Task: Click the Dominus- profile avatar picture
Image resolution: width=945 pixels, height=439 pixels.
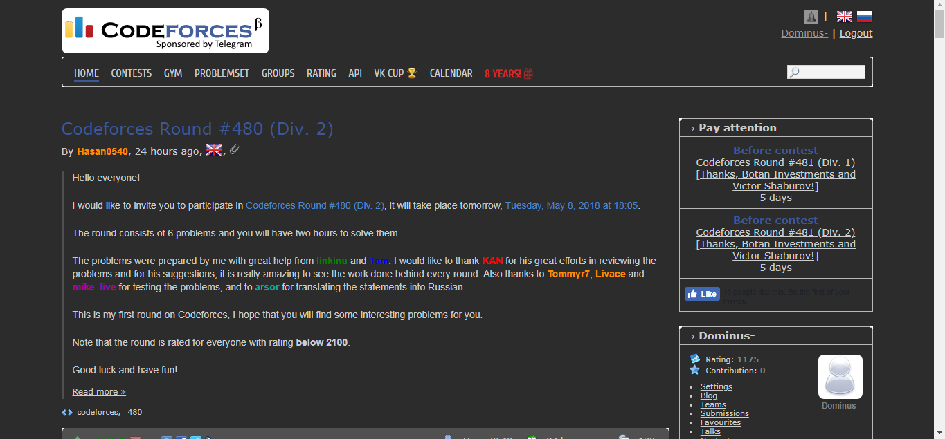Action: (840, 375)
